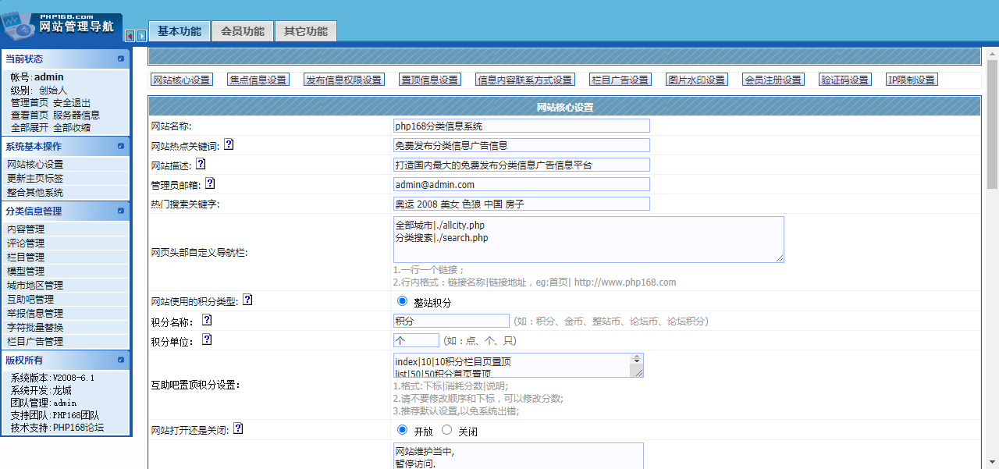Switch to the 会员功能 tab
Image resolution: width=999 pixels, height=469 pixels.
(243, 31)
